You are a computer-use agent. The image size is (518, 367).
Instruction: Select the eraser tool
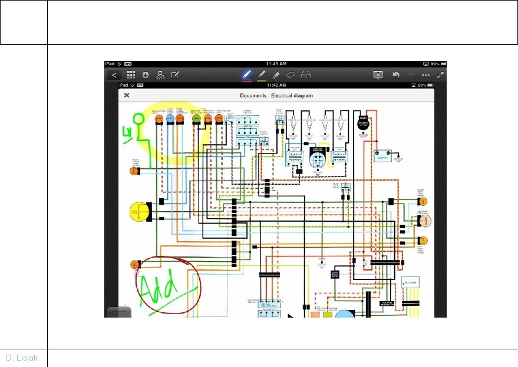(276, 75)
